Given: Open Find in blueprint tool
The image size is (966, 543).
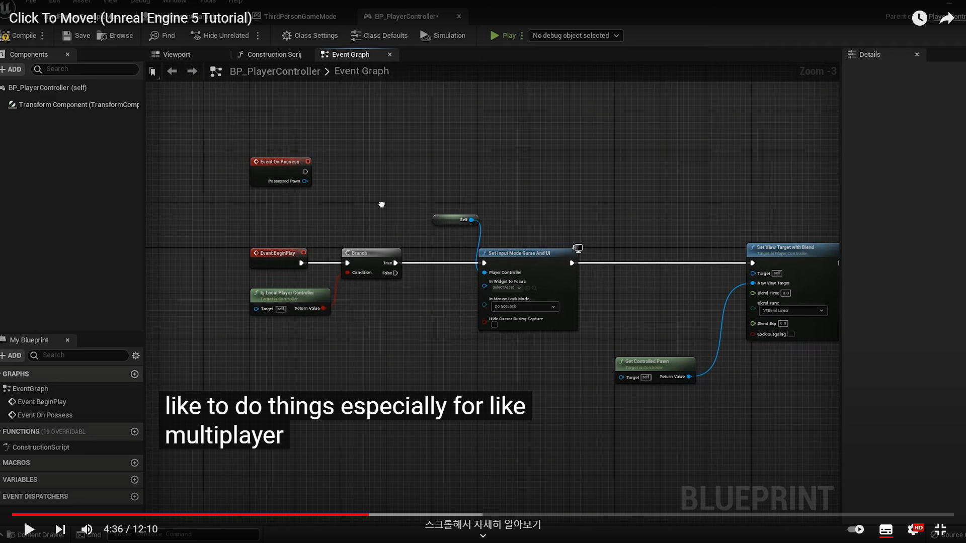Looking at the screenshot, I should click(154, 36).
